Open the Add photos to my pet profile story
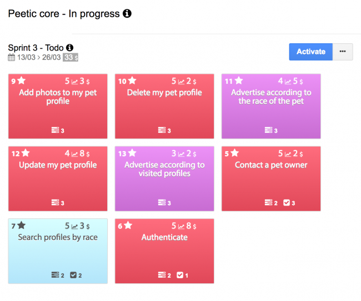Image resolution: width=361 pixels, height=301 pixels. pyautogui.click(x=58, y=106)
